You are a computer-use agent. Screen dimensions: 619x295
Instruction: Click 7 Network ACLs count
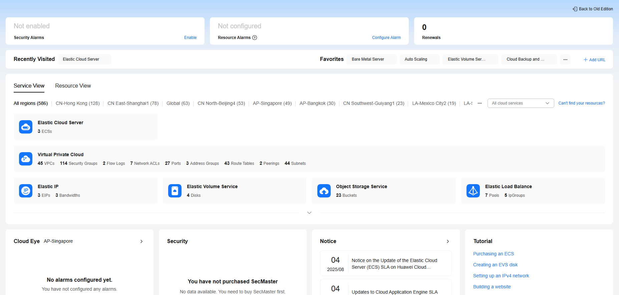[x=145, y=163]
